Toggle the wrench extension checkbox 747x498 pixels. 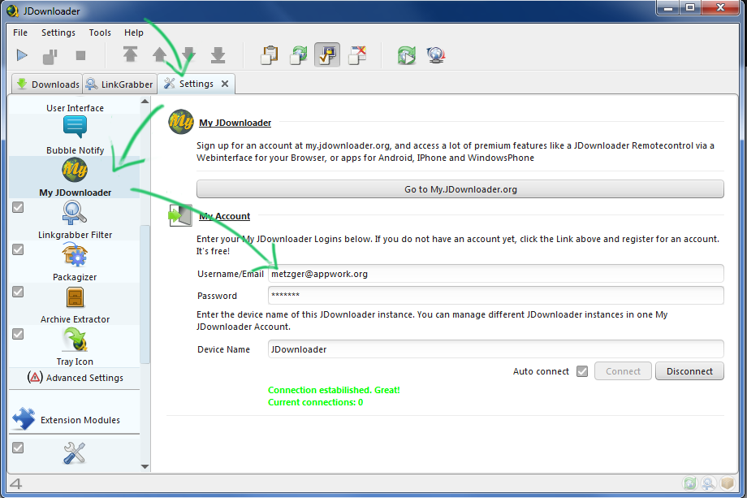point(18,448)
